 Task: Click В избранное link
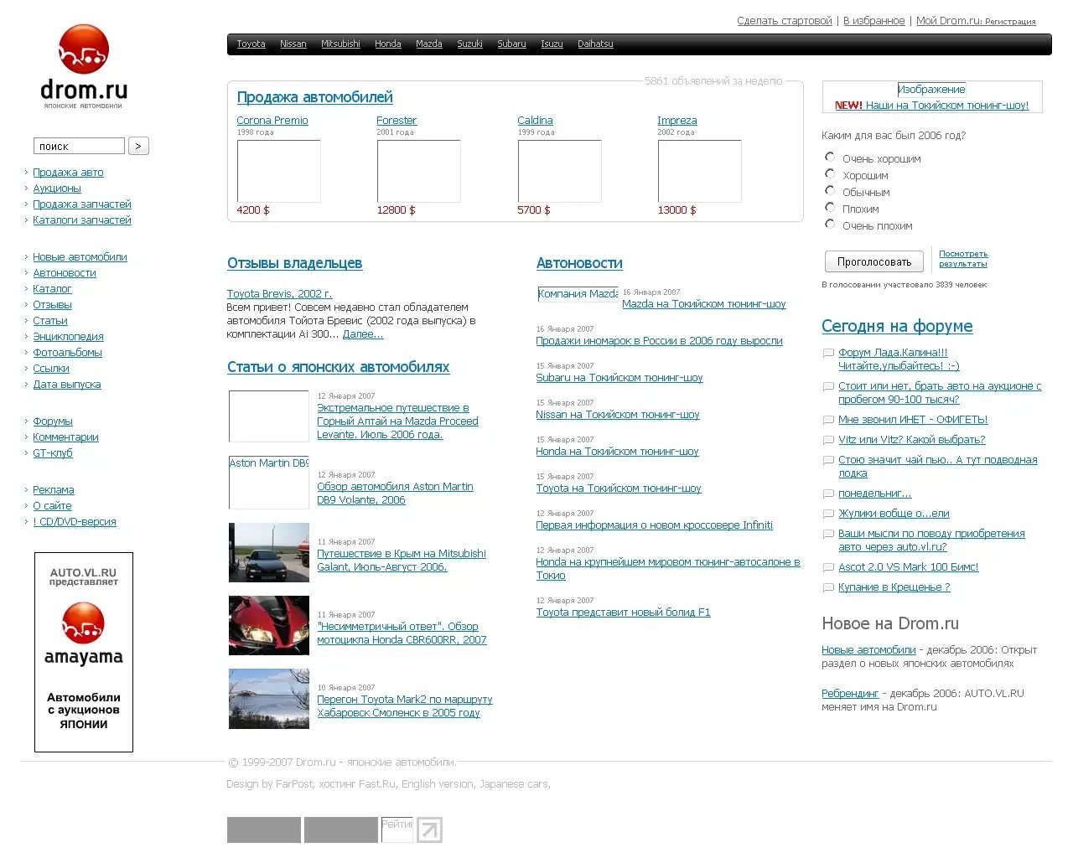[x=874, y=21]
